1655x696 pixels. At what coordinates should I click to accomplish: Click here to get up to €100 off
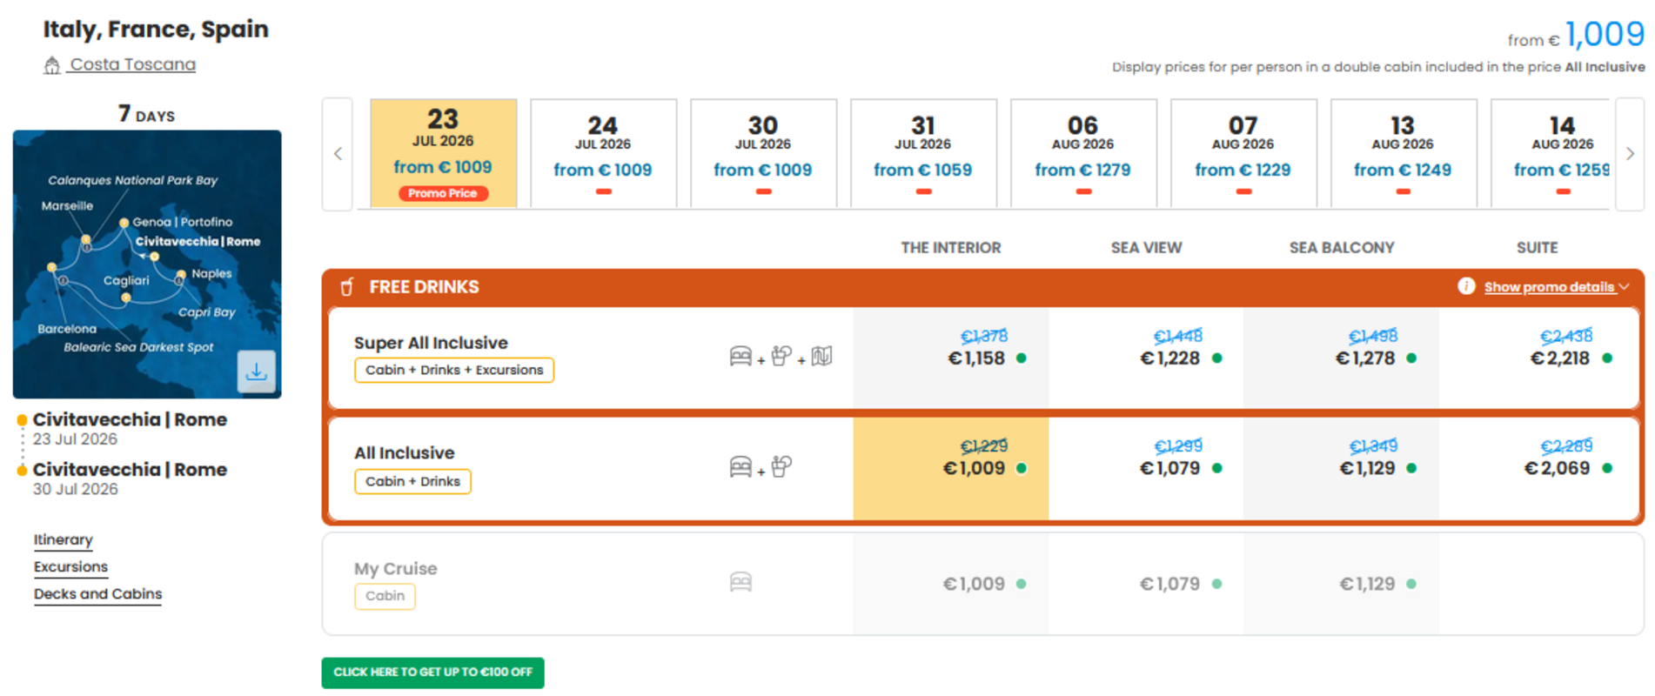coord(432,673)
